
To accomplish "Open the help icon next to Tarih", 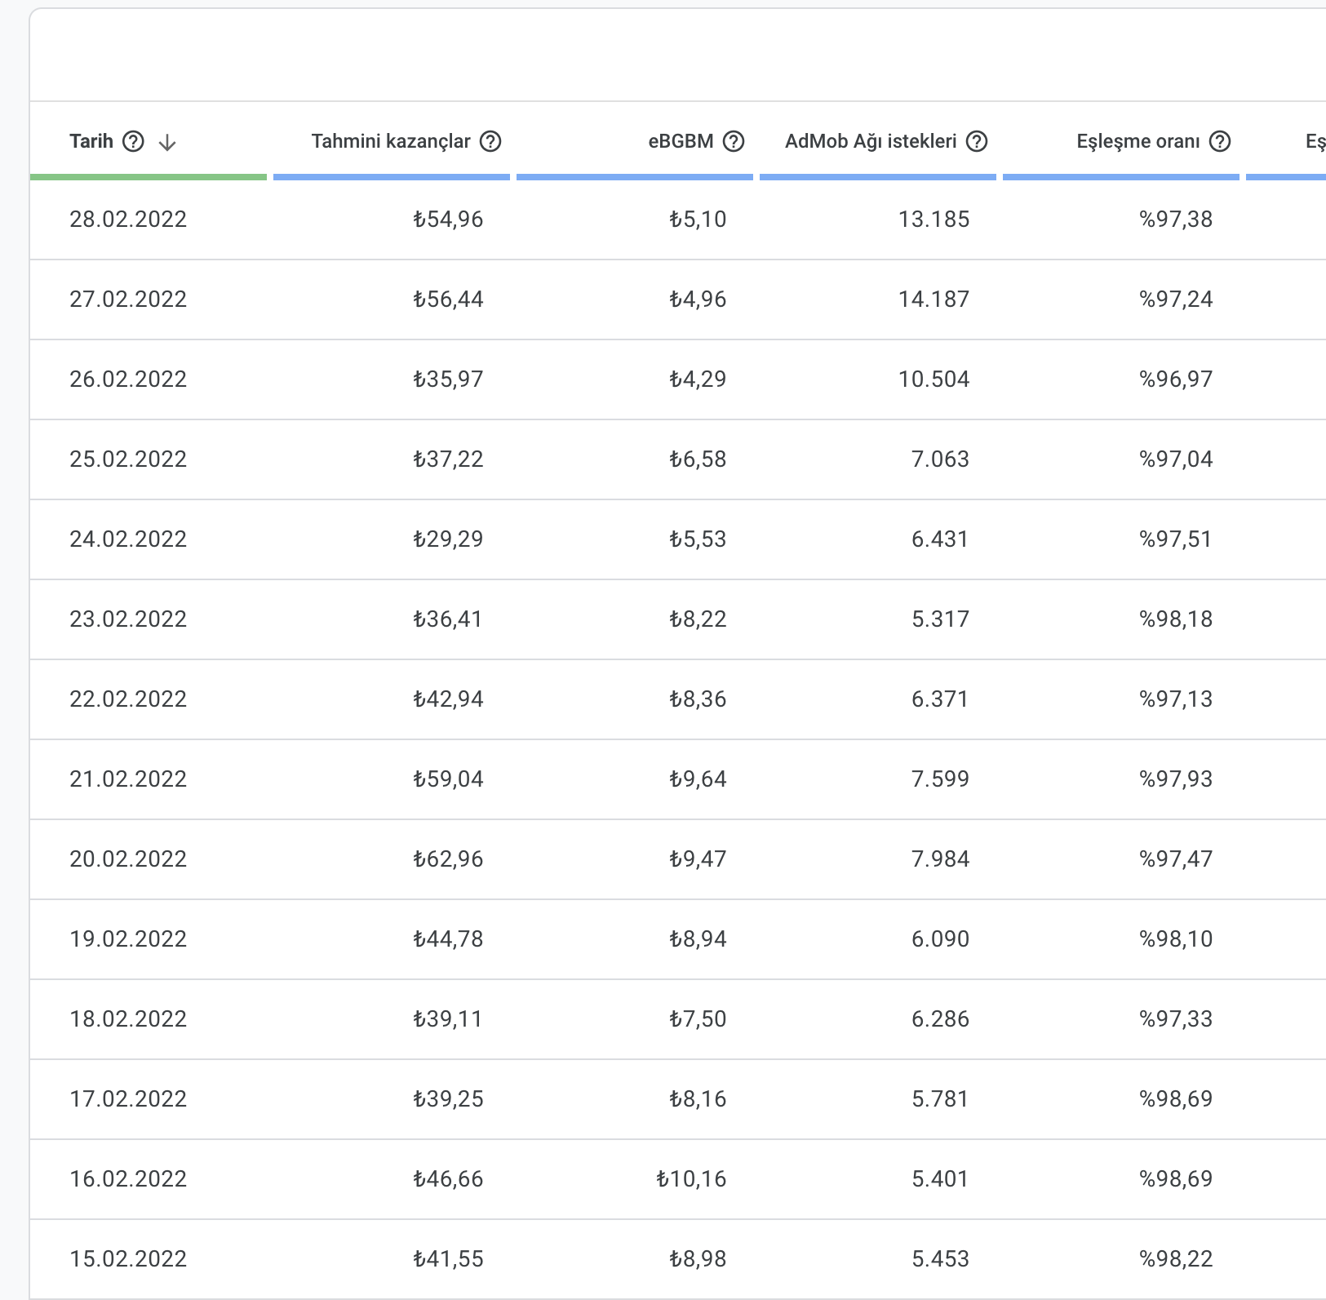I will coord(133,142).
